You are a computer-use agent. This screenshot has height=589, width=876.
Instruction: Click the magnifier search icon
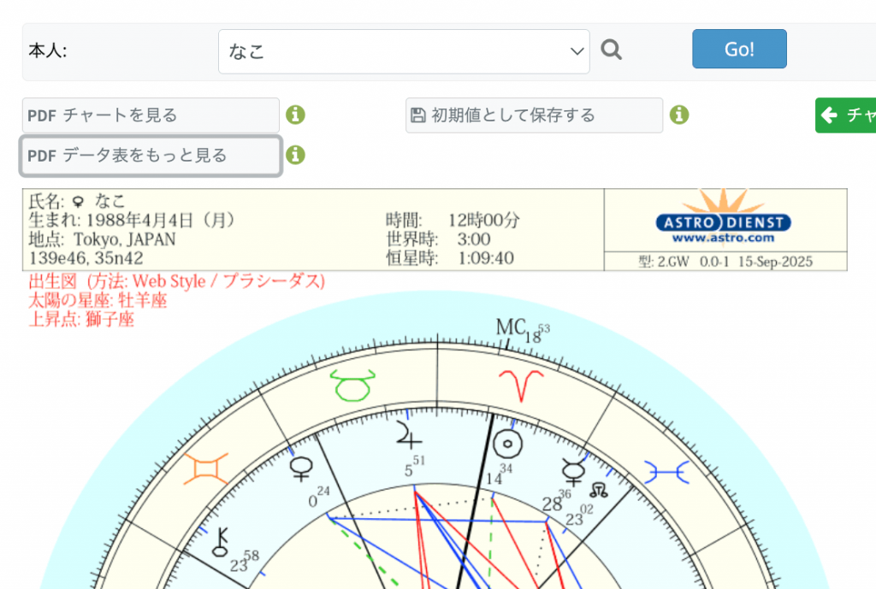(x=611, y=50)
